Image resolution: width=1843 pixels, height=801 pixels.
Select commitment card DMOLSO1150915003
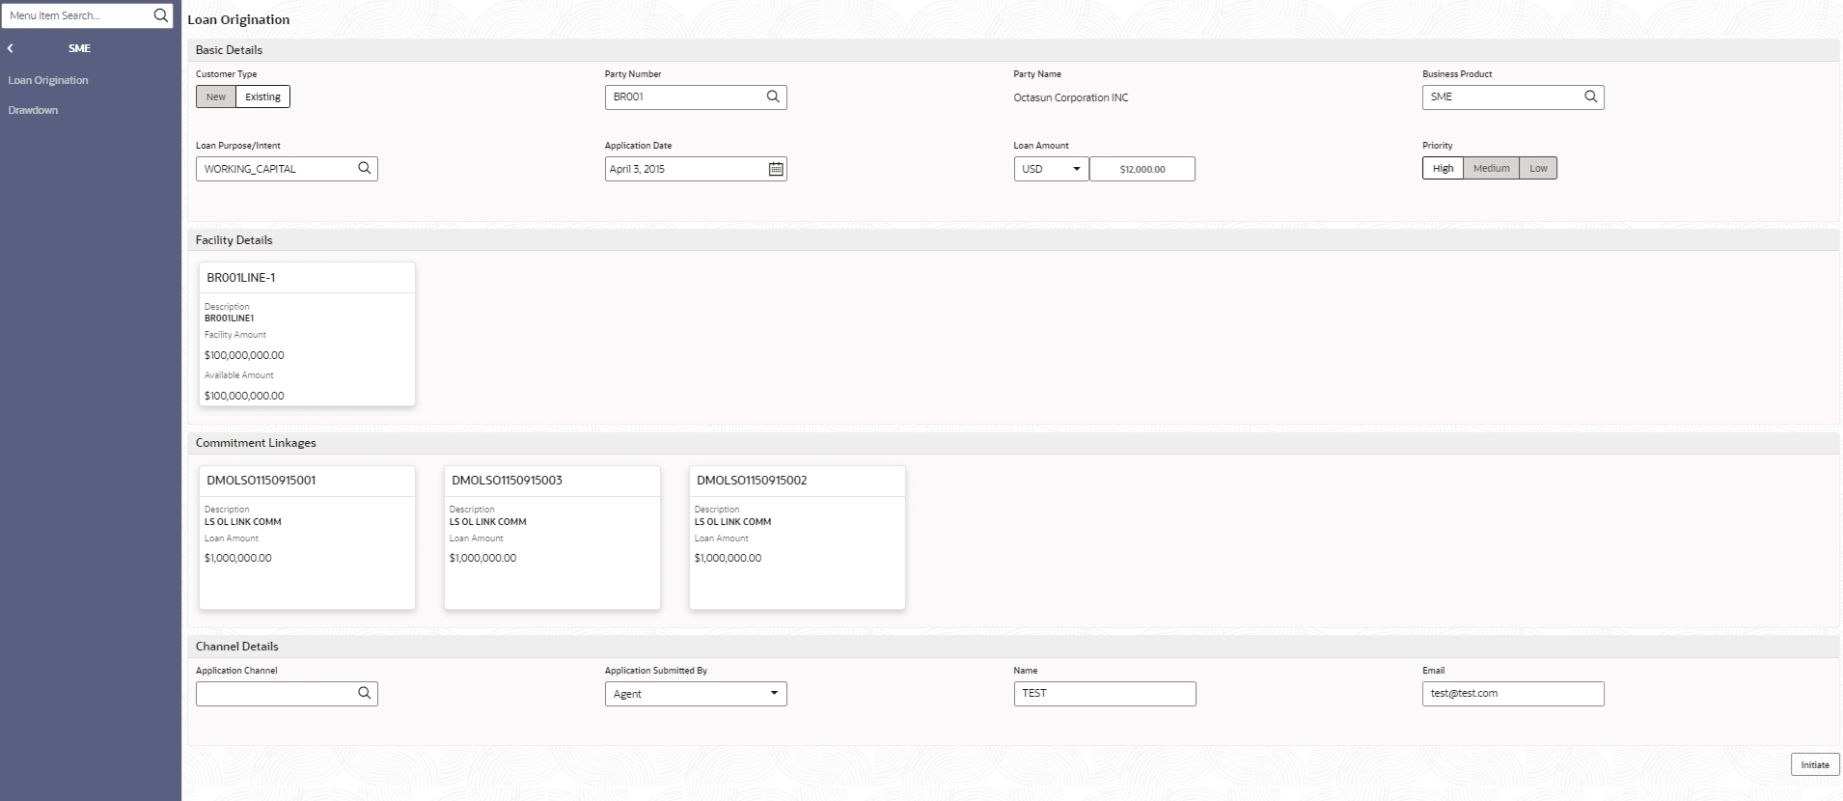point(552,538)
